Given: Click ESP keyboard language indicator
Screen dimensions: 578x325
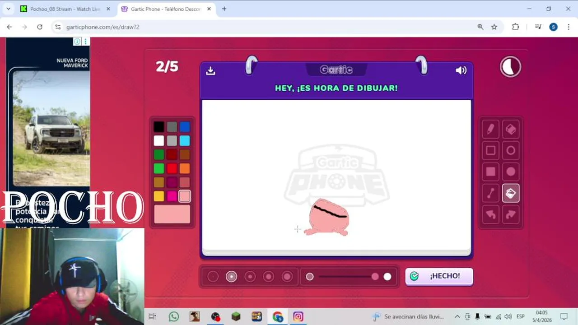Looking at the screenshot, I should [x=520, y=316].
